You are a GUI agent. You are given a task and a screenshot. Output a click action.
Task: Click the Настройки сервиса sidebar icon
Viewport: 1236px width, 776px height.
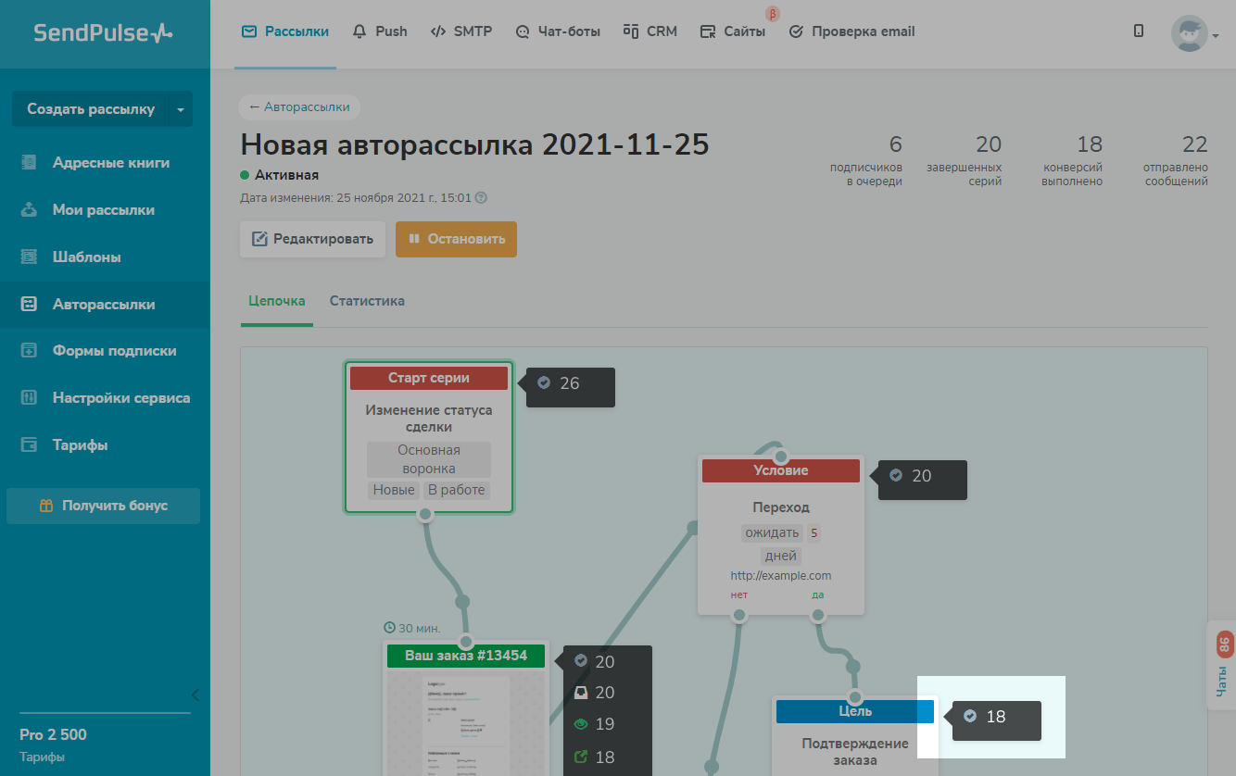[x=29, y=398]
